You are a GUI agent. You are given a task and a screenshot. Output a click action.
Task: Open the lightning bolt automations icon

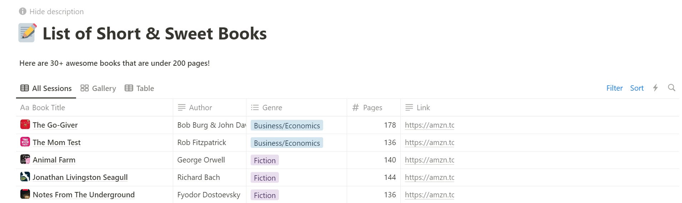655,88
